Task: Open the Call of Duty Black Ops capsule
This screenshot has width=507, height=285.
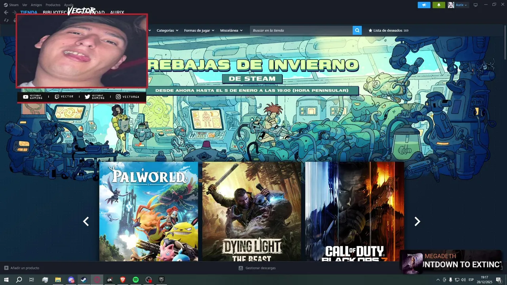Action: tap(355, 211)
